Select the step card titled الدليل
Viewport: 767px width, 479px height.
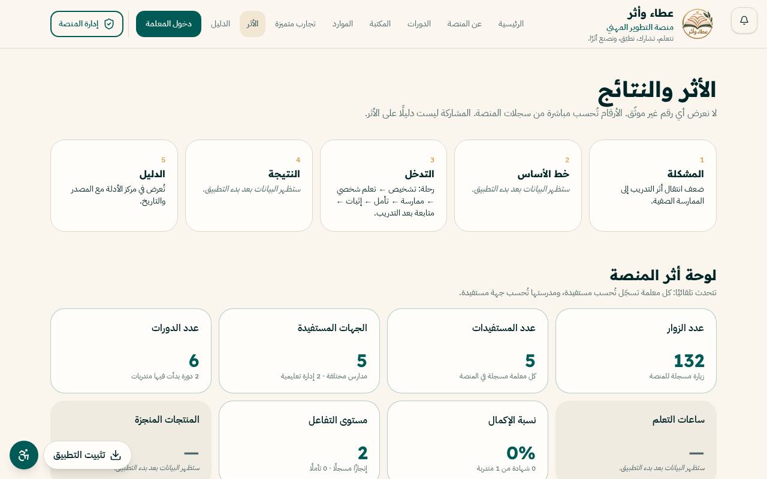pos(114,186)
